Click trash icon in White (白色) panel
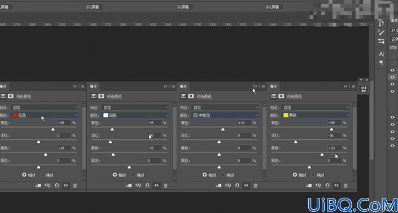 pos(165,185)
